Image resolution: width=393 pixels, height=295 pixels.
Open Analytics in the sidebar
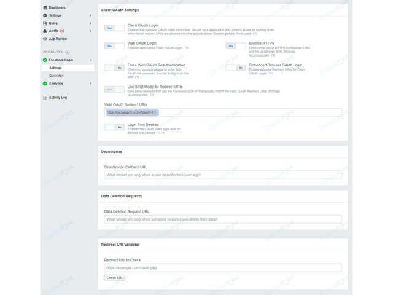click(56, 84)
